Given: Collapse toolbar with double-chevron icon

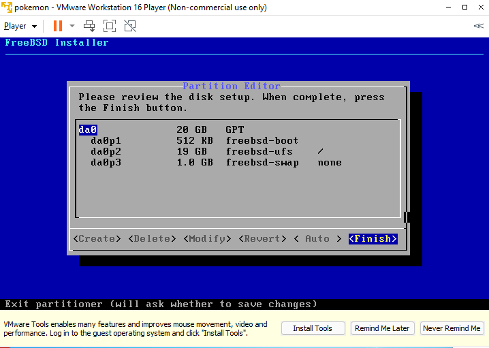Looking at the screenshot, I should coord(478,26).
